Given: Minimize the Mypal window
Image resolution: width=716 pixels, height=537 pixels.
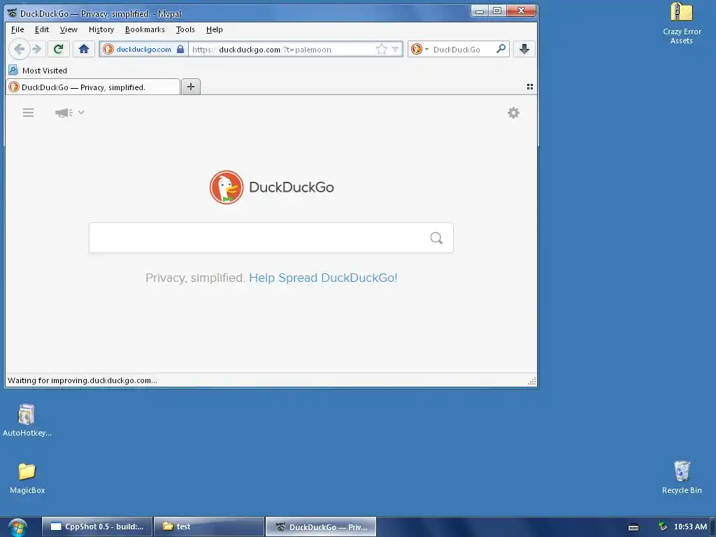Looking at the screenshot, I should [480, 11].
